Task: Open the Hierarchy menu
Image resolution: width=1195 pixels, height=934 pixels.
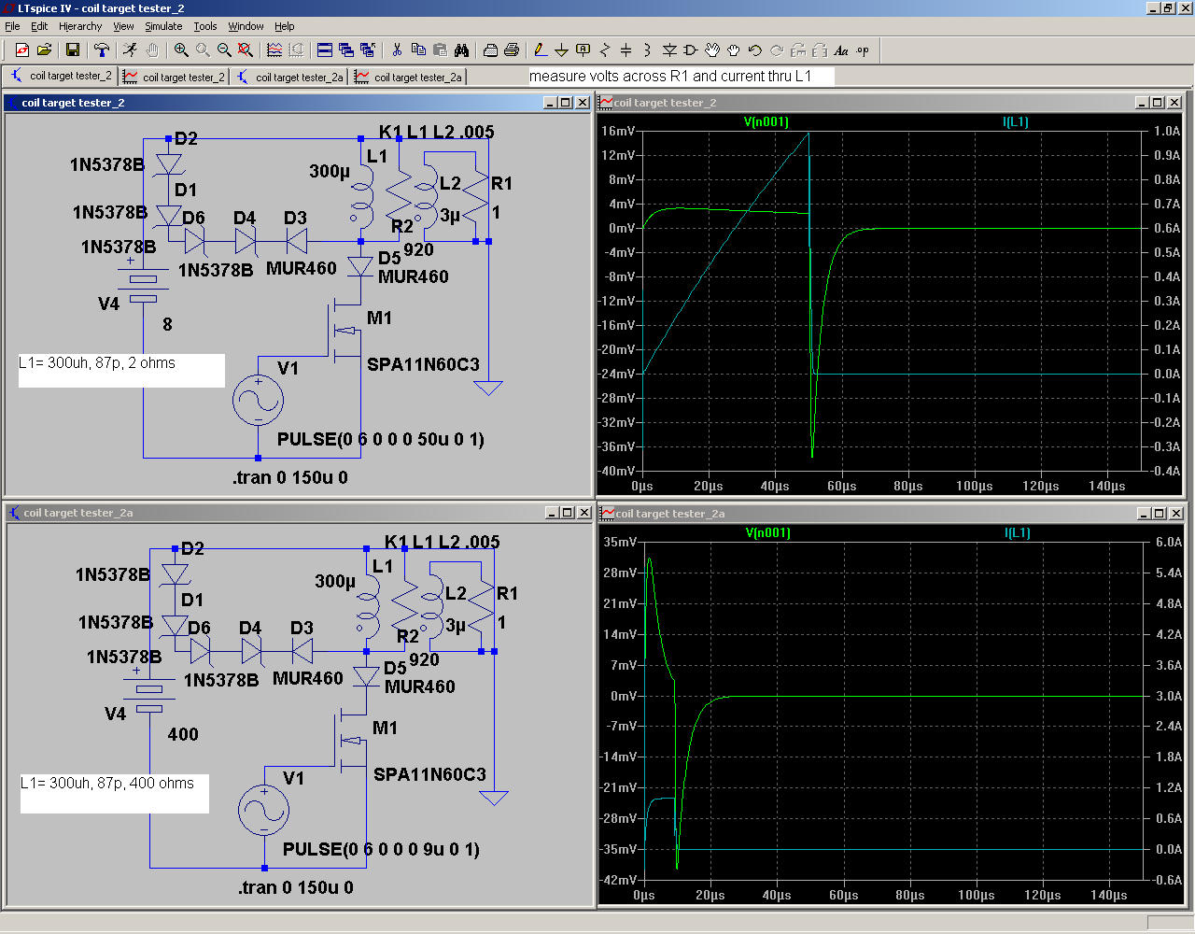Action: pyautogui.click(x=80, y=26)
